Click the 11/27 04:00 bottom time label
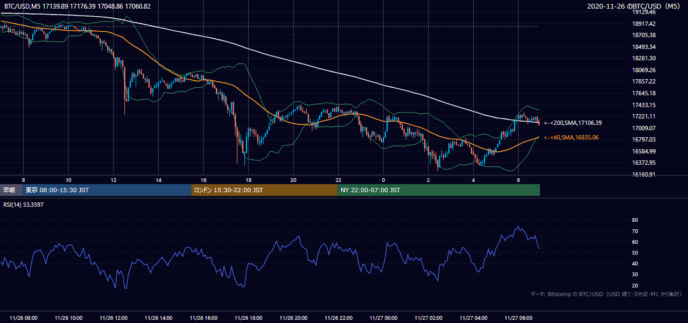 coord(473,318)
